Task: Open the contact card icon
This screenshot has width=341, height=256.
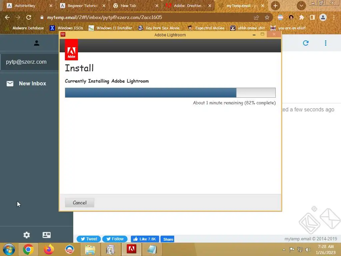Action: (47, 235)
